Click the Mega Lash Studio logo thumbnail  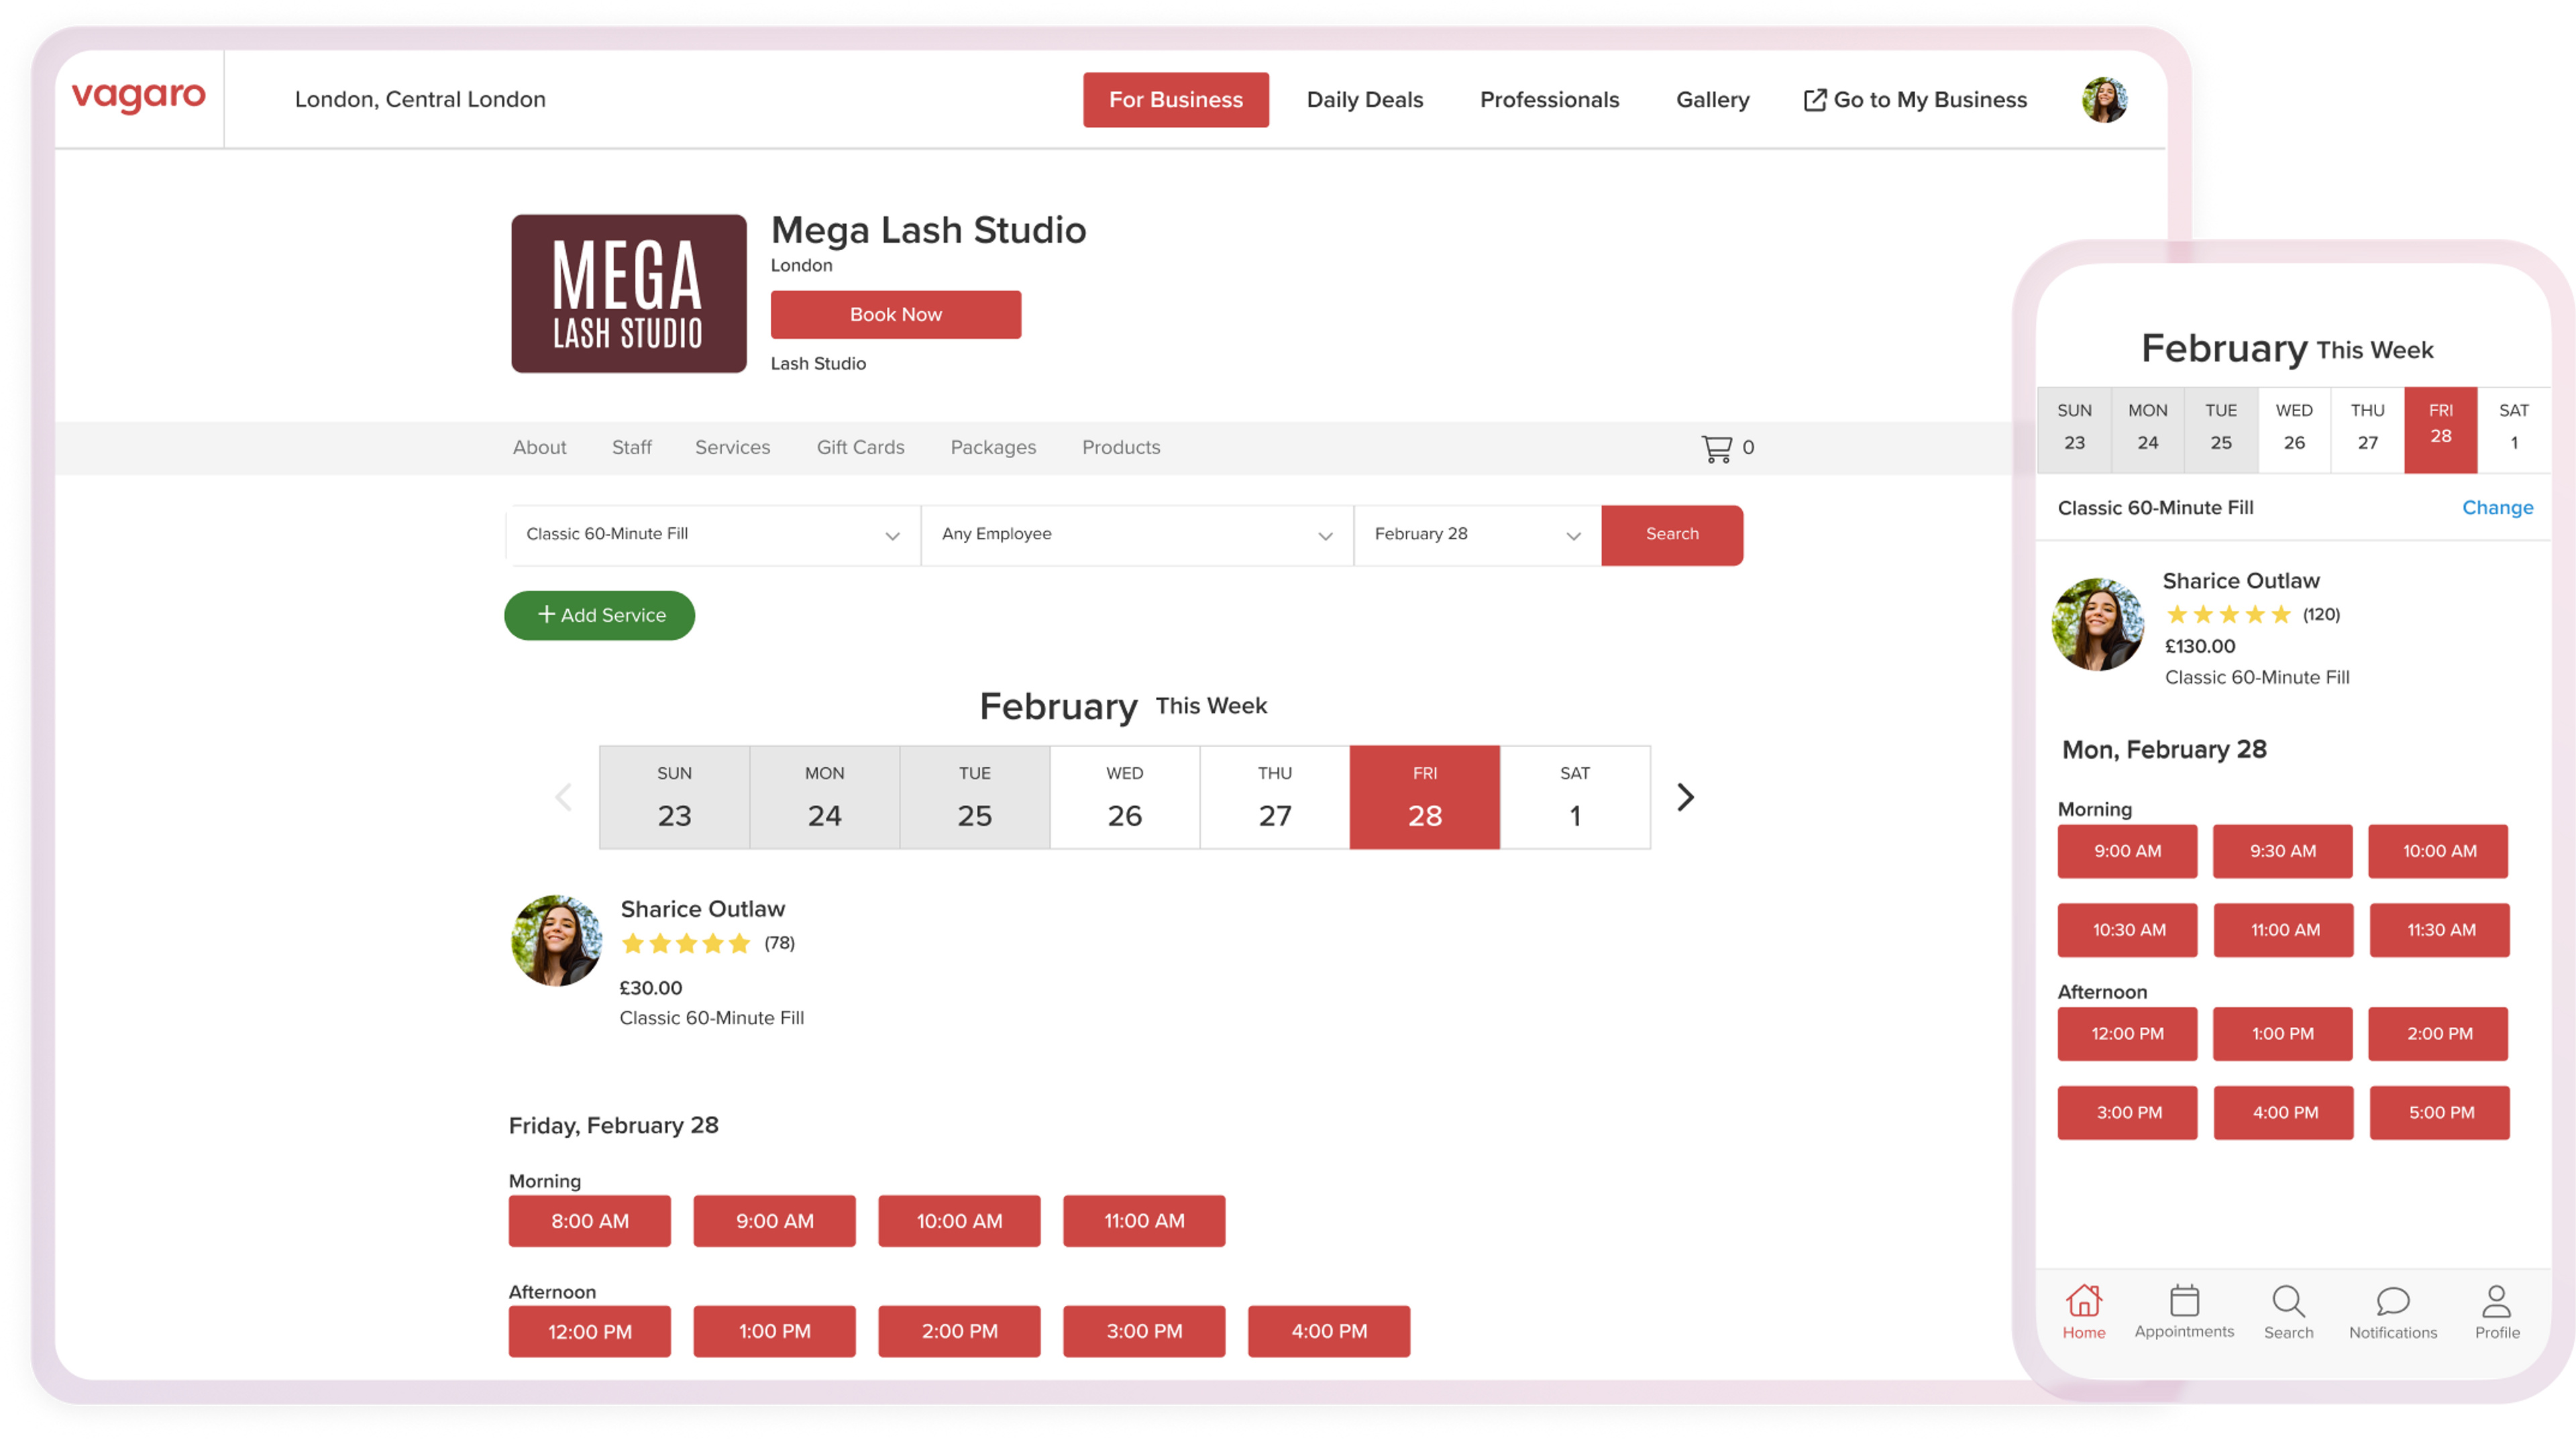(x=628, y=293)
